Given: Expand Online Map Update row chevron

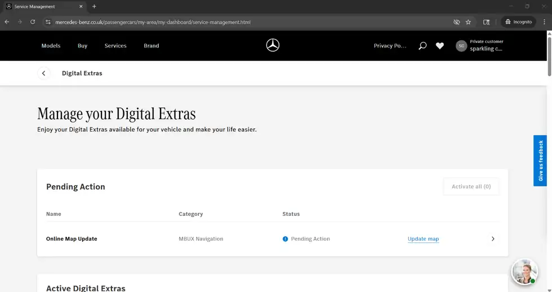Looking at the screenshot, I should (493, 239).
